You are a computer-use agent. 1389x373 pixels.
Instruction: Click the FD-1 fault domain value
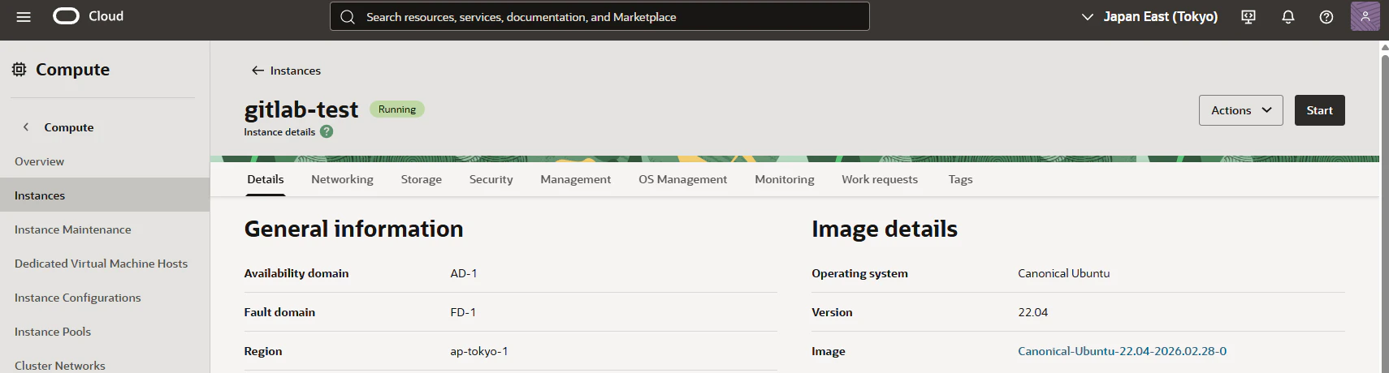point(463,312)
